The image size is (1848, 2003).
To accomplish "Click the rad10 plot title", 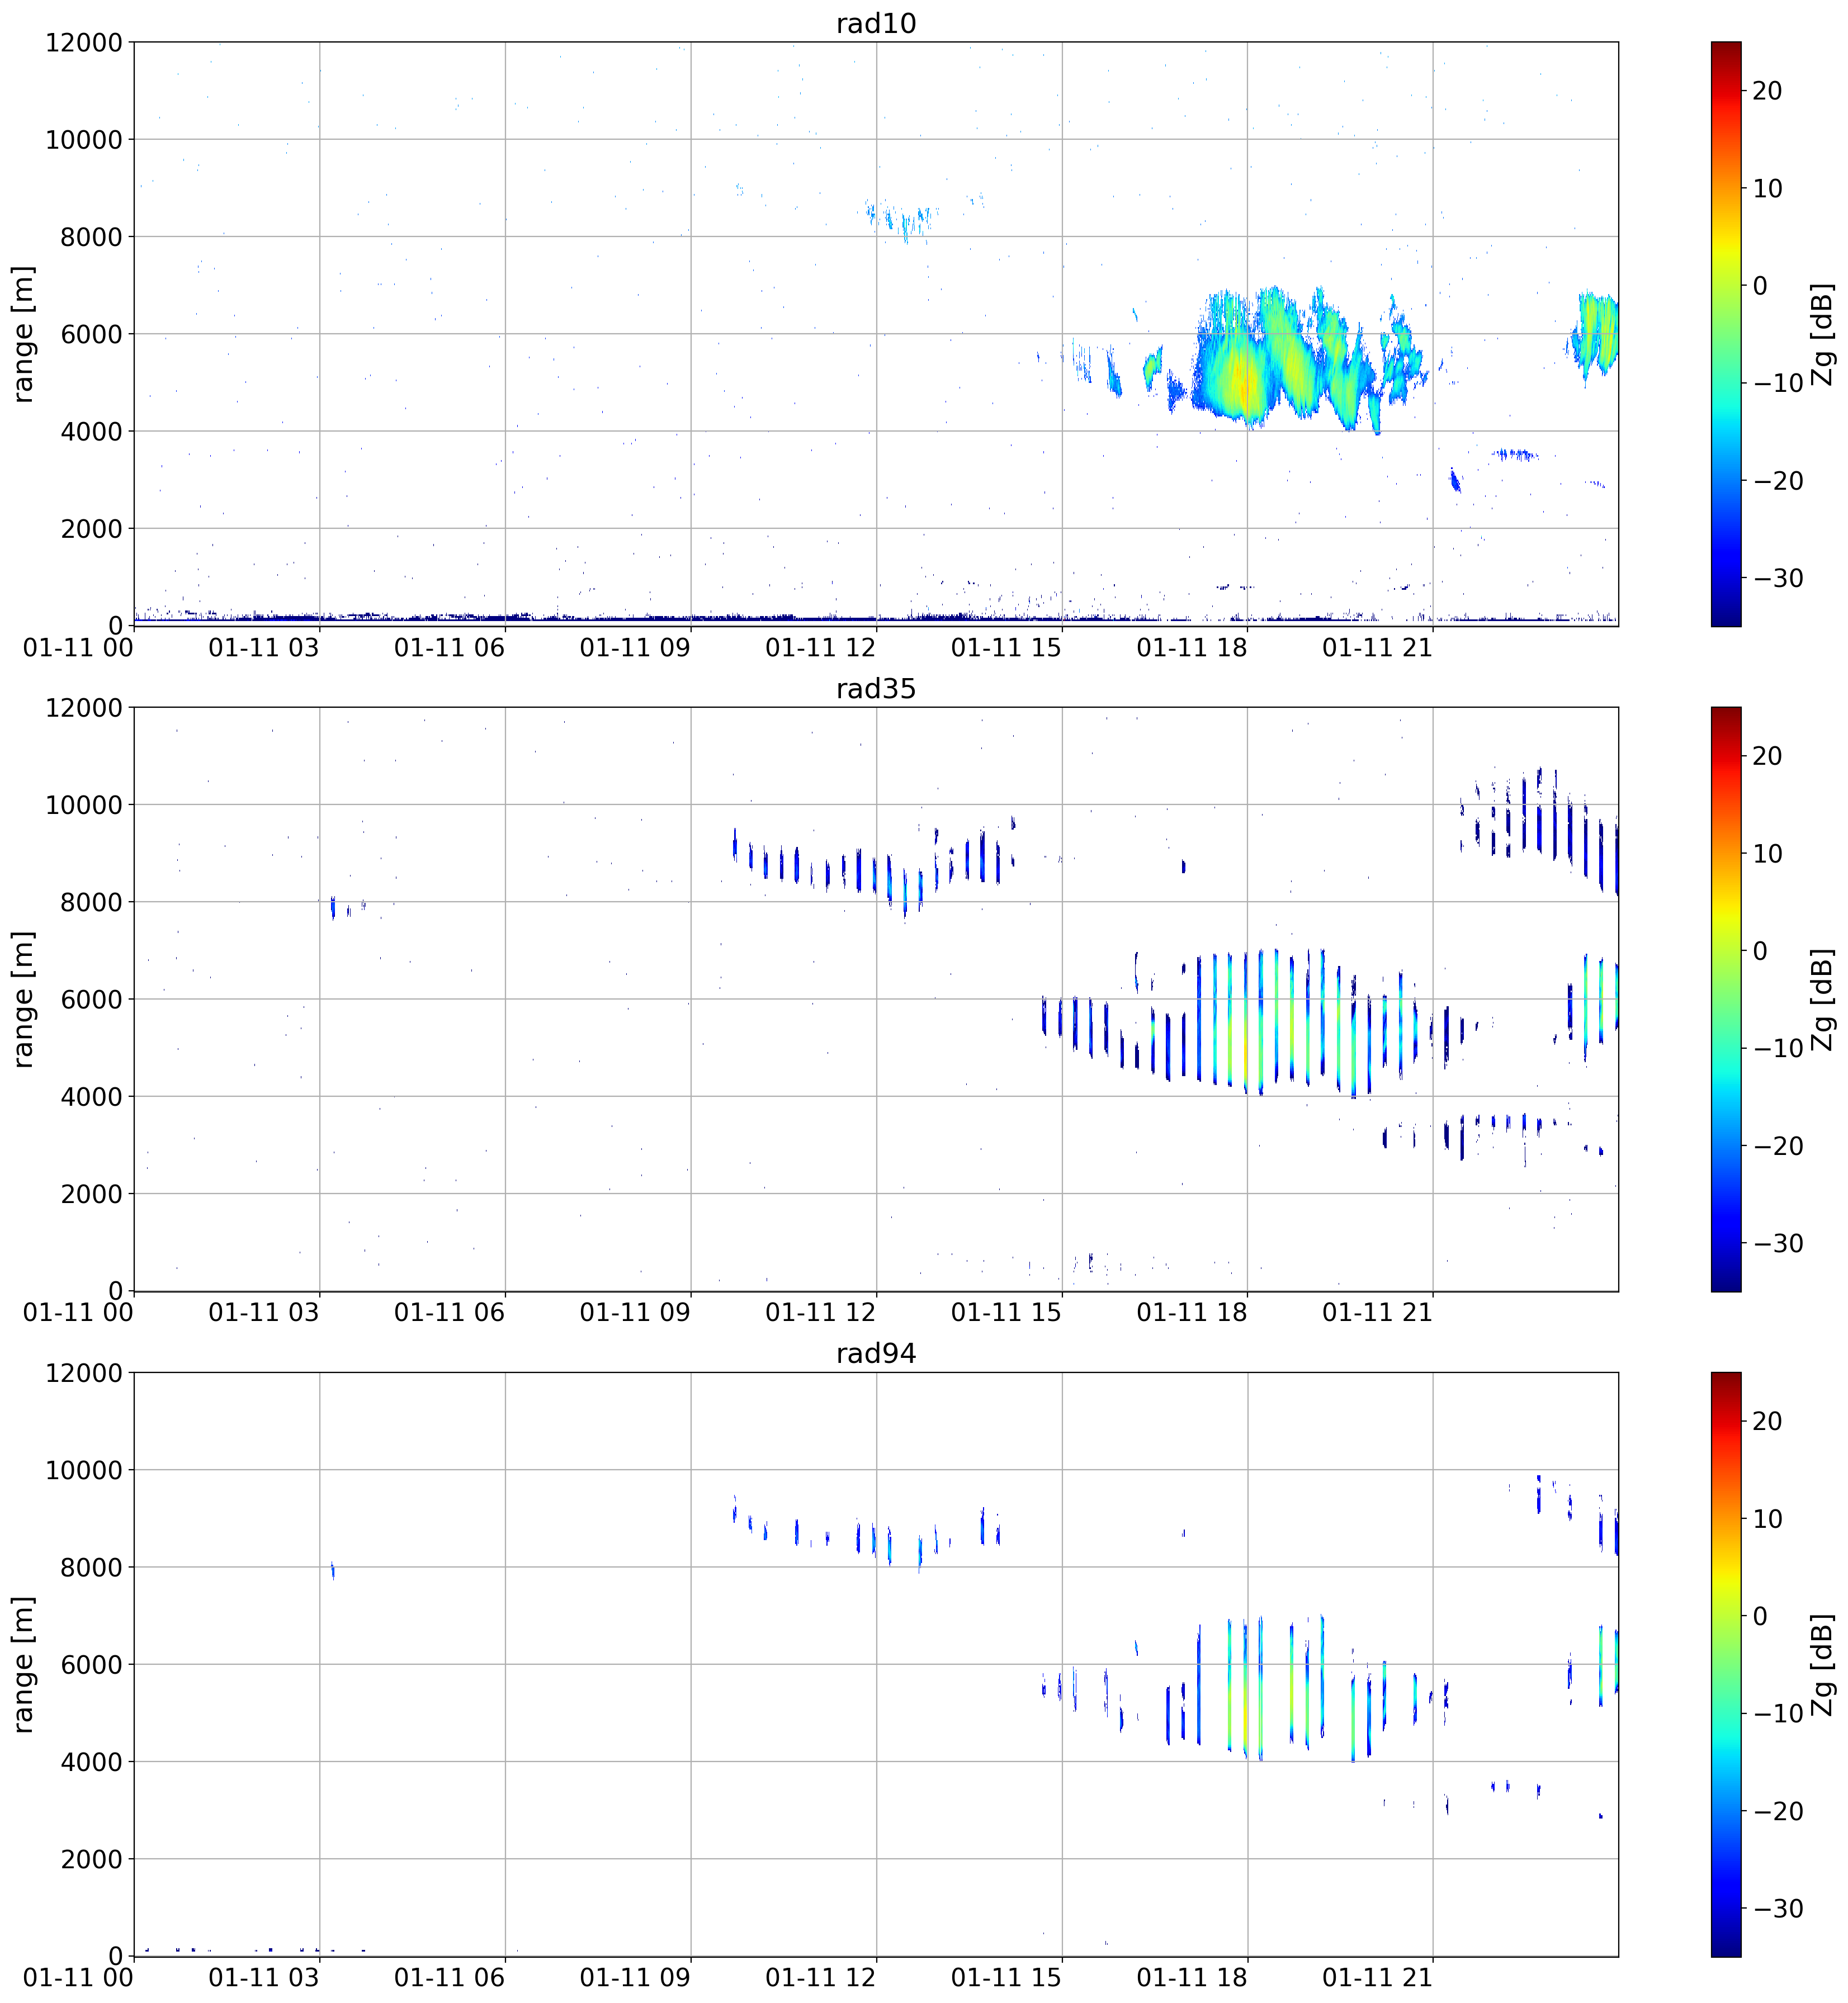I will tap(876, 24).
